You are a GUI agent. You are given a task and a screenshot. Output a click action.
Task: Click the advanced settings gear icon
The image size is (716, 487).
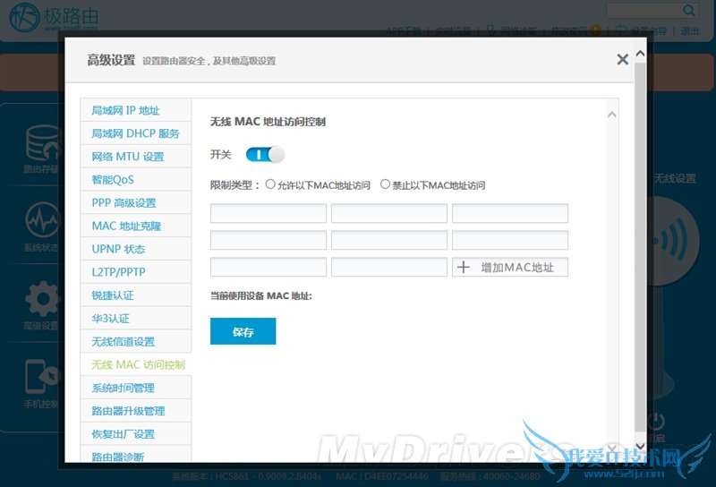coord(40,300)
